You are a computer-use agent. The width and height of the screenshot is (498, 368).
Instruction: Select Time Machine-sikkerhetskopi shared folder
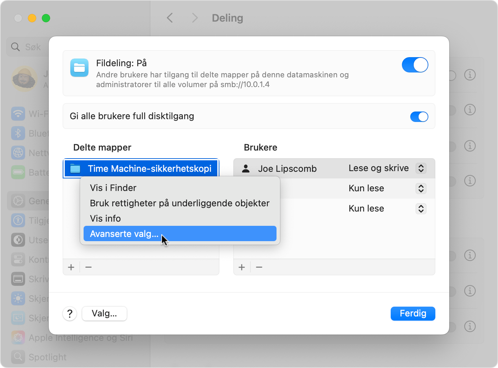pyautogui.click(x=141, y=168)
